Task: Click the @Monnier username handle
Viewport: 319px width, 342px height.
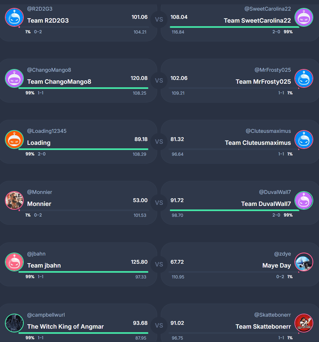Action: pyautogui.click(x=40, y=192)
